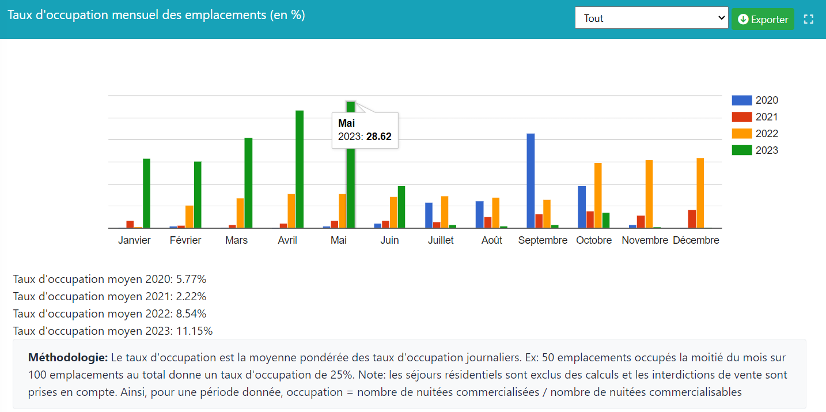
Task: Open the 'Tout' filter dropdown
Action: pos(651,18)
